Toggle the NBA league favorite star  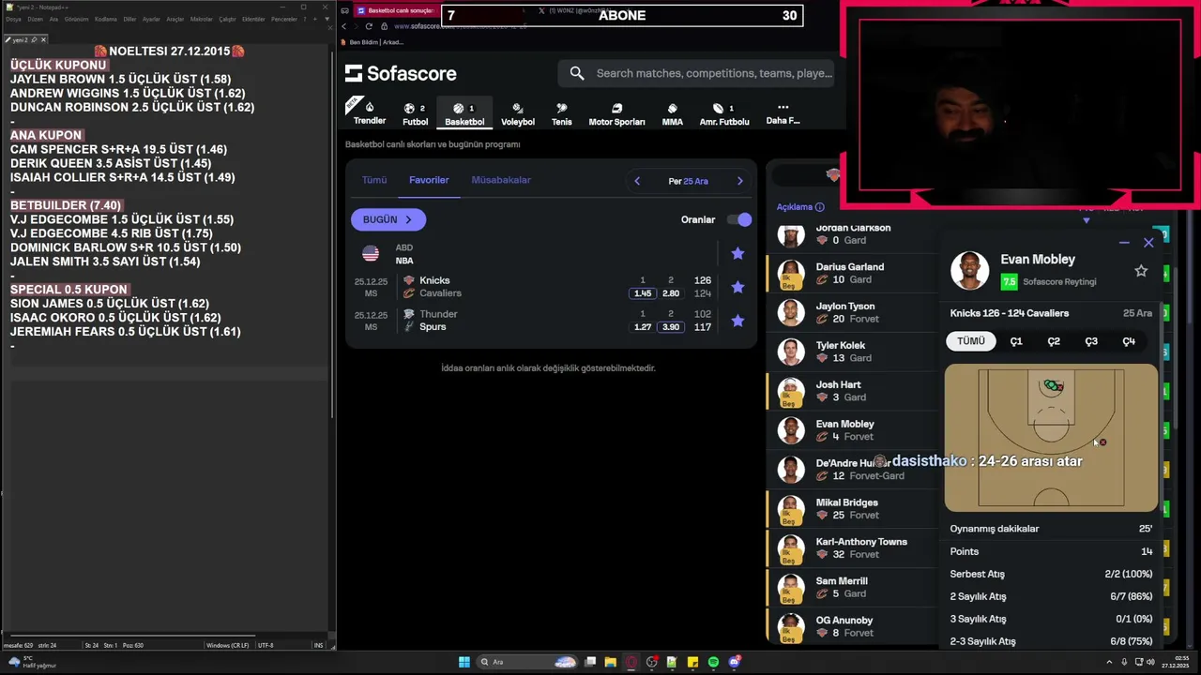click(737, 253)
